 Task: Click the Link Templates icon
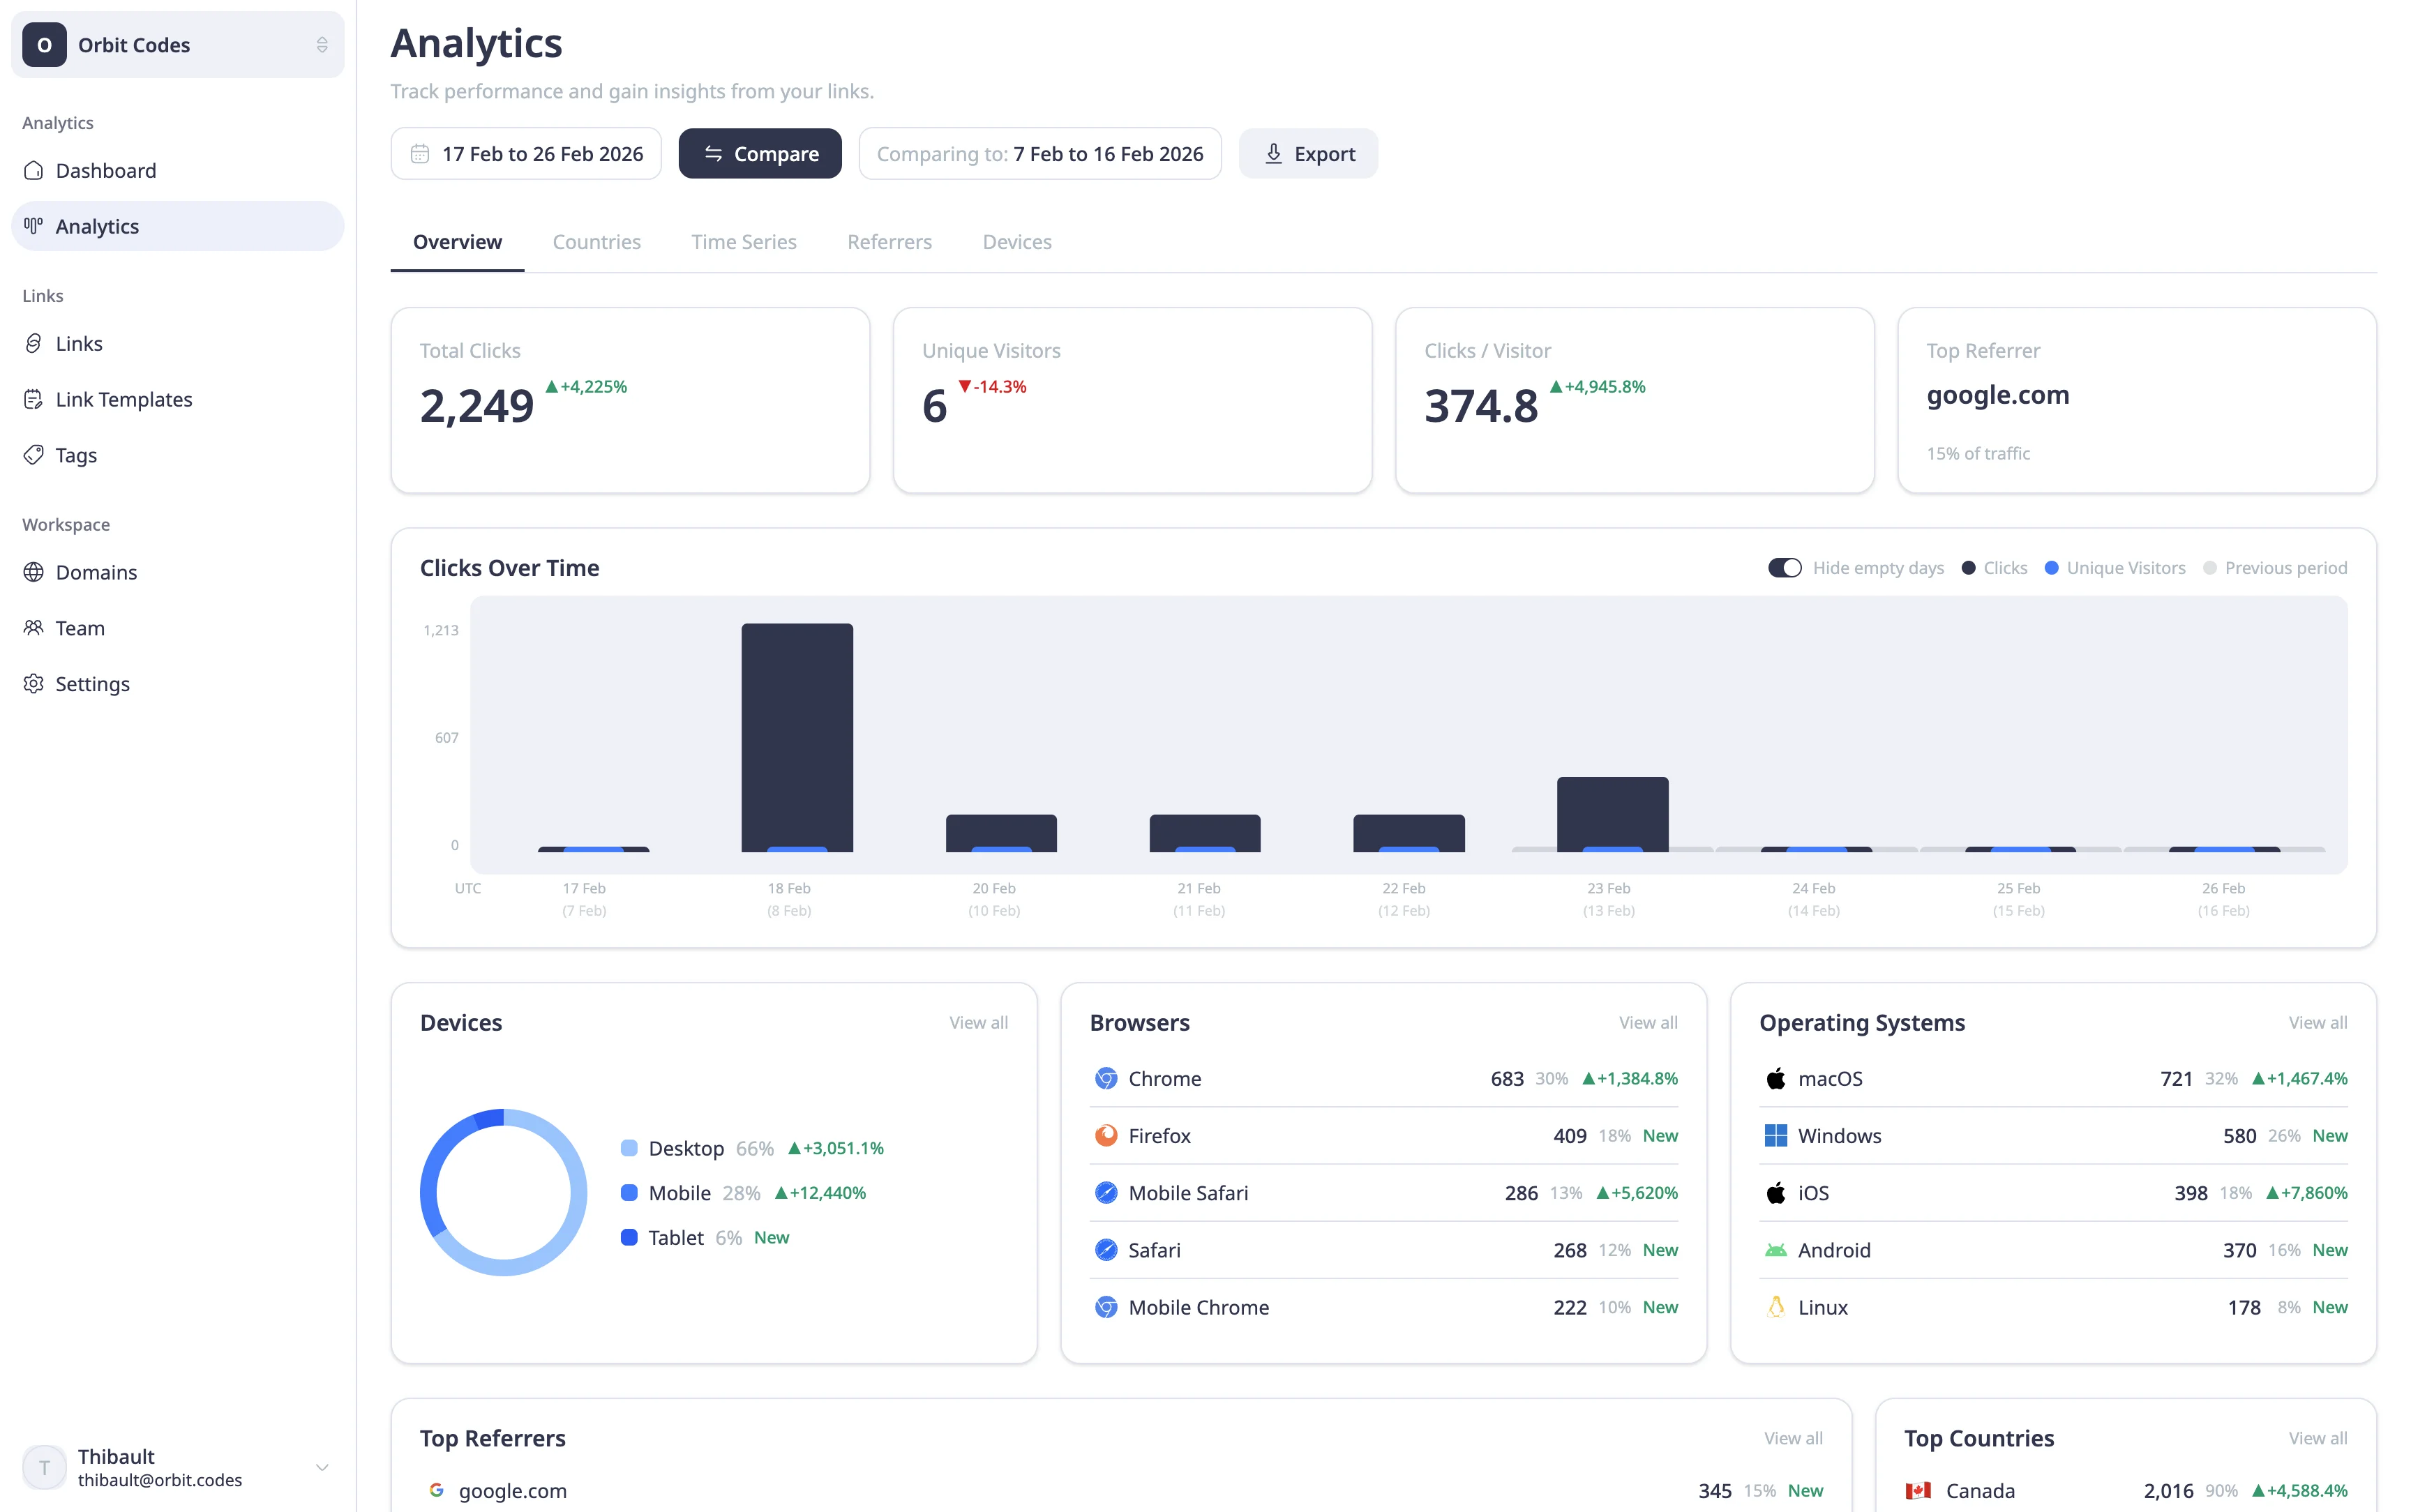[x=34, y=399]
